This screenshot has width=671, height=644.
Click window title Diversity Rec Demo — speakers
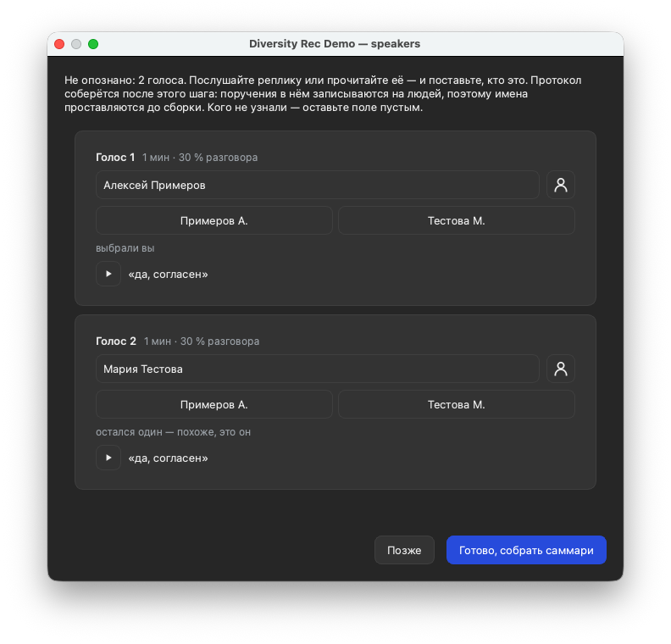335,44
